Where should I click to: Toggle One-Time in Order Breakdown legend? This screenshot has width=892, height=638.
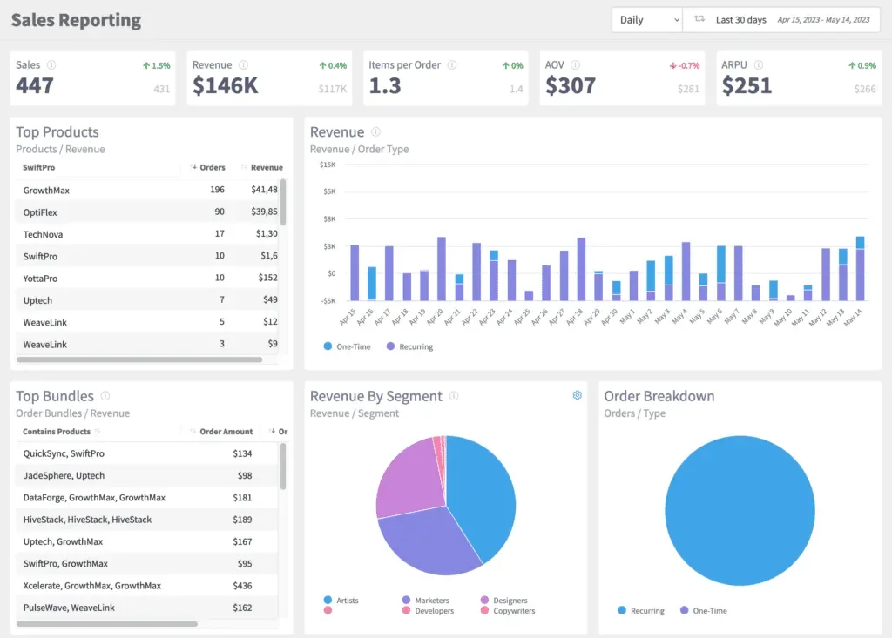tap(704, 611)
